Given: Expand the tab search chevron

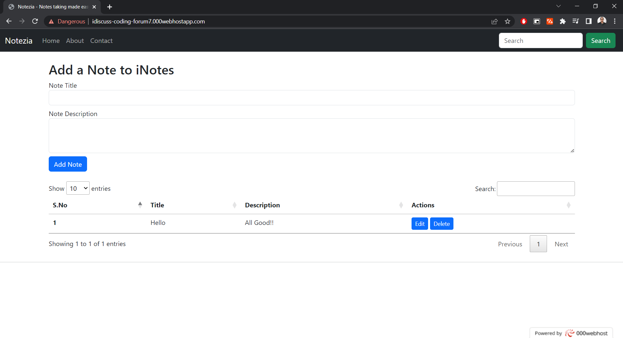Looking at the screenshot, I should click(x=559, y=6).
